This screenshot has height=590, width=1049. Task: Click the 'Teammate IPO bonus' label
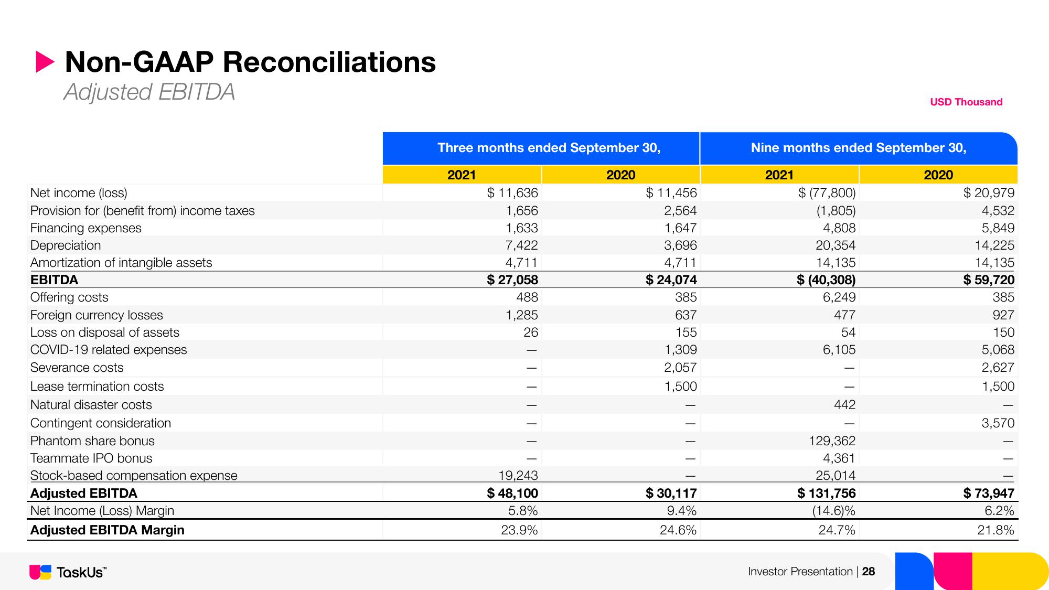coord(91,458)
